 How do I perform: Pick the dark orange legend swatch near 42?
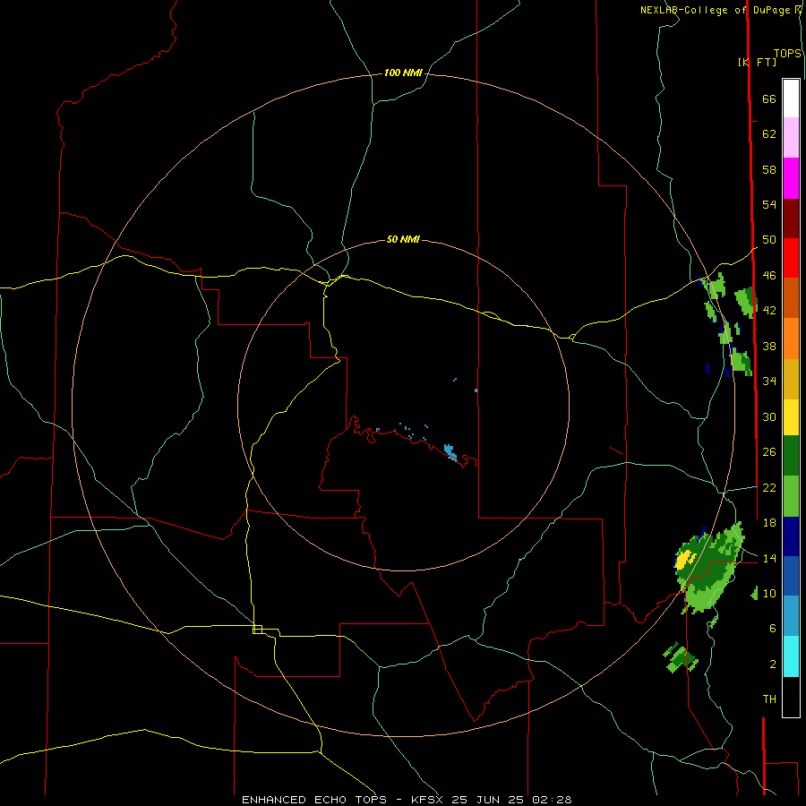coord(791,297)
